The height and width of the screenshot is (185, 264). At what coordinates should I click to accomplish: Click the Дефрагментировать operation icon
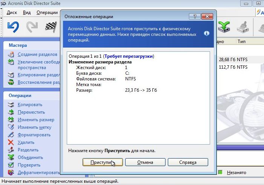(11, 173)
